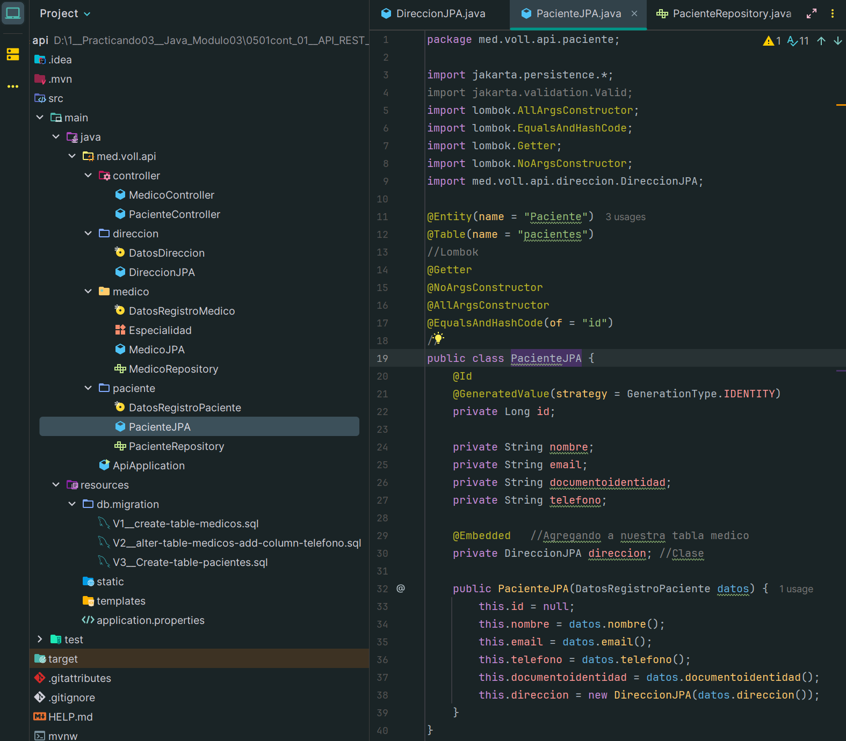Collapse the controller package
The width and height of the screenshot is (846, 741).
(88, 176)
